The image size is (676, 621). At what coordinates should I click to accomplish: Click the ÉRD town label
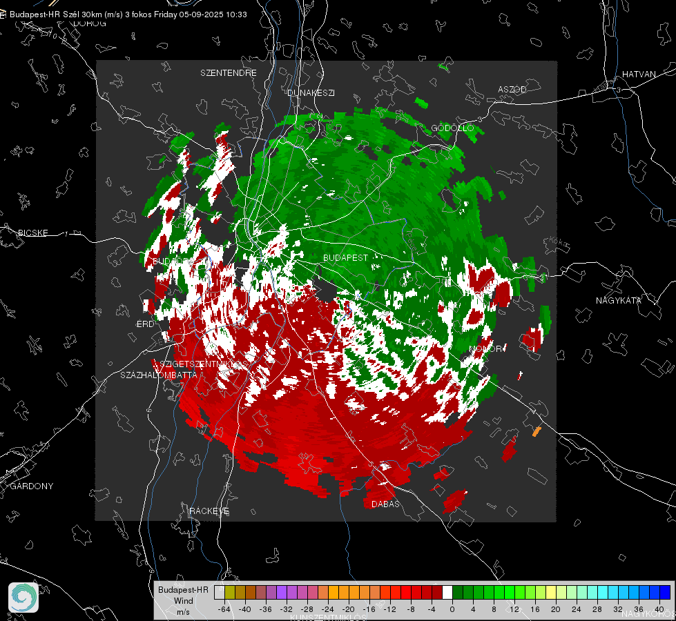145,324
